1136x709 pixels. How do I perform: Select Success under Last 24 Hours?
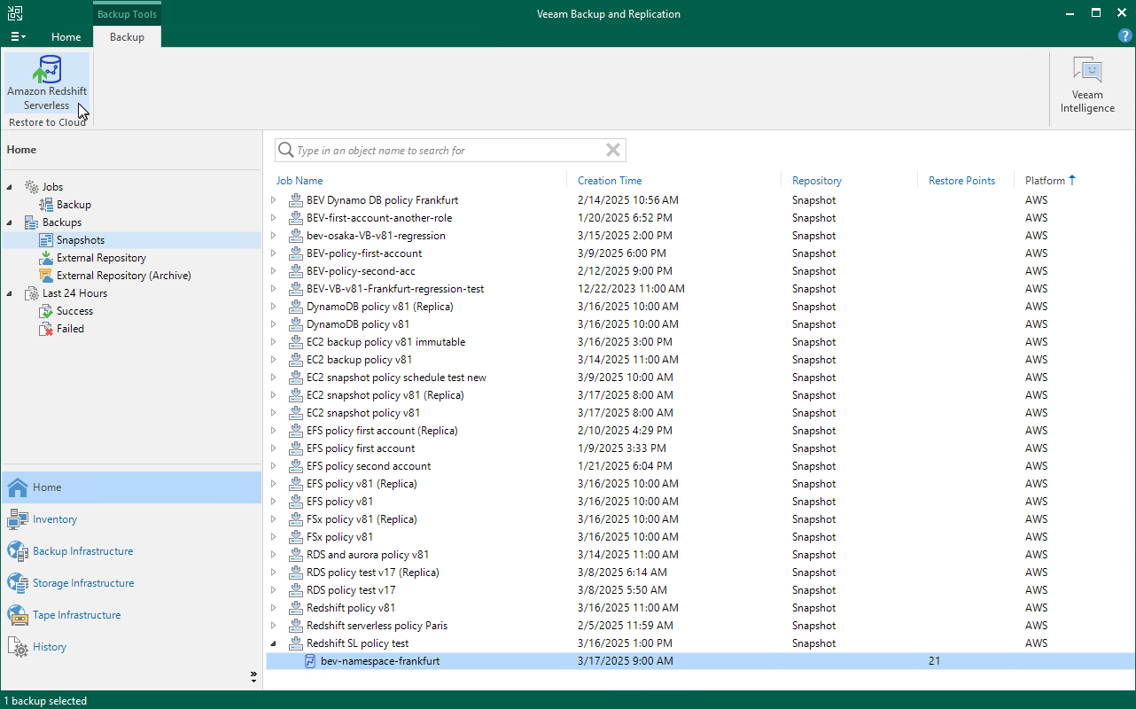(74, 311)
